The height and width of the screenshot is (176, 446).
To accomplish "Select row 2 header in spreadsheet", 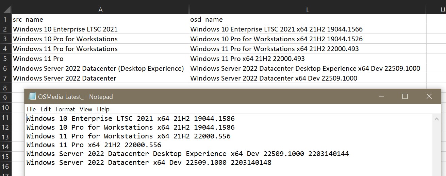I will coord(5,29).
